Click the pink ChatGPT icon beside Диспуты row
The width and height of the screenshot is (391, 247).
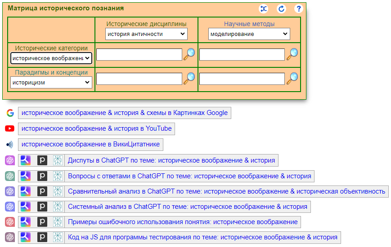10,160
